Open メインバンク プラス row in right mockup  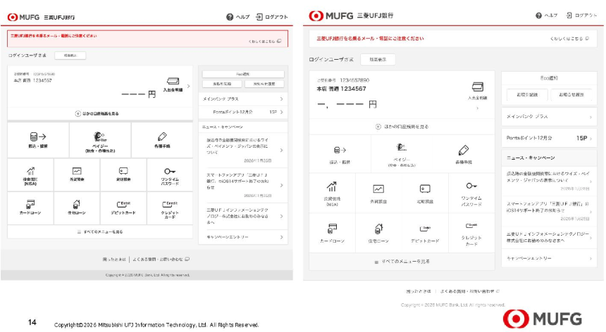[549, 117]
